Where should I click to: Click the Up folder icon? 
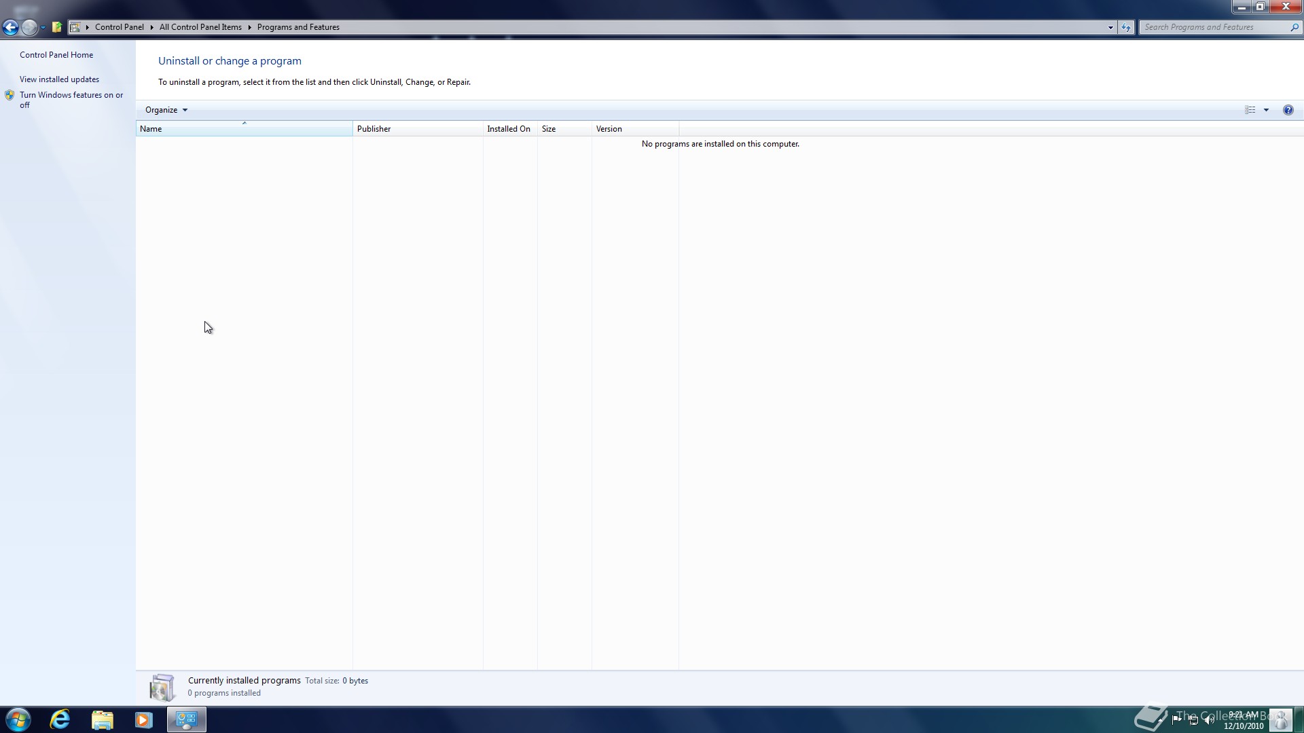(x=57, y=27)
